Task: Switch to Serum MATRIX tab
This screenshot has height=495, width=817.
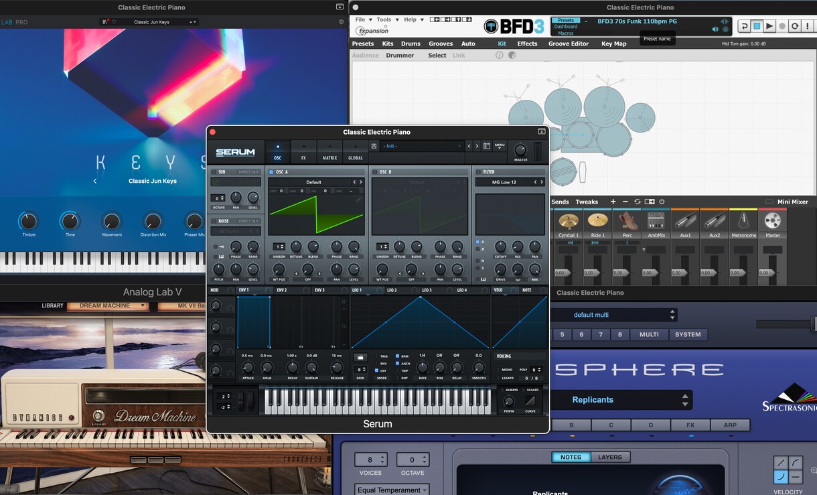Action: click(329, 153)
